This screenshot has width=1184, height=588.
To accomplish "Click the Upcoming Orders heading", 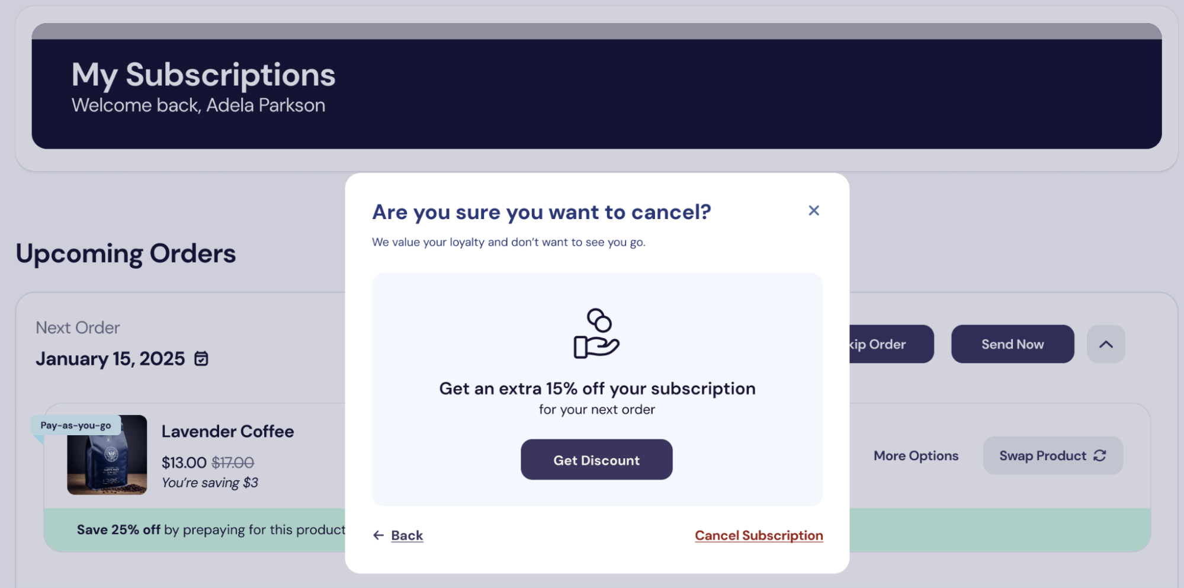I will coord(126,253).
